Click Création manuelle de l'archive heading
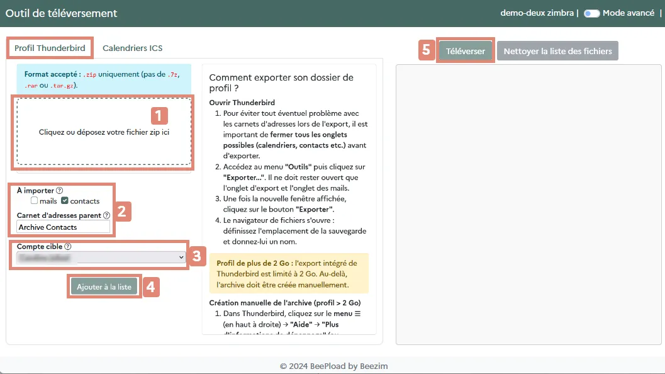This screenshot has width=665, height=374. click(284, 303)
